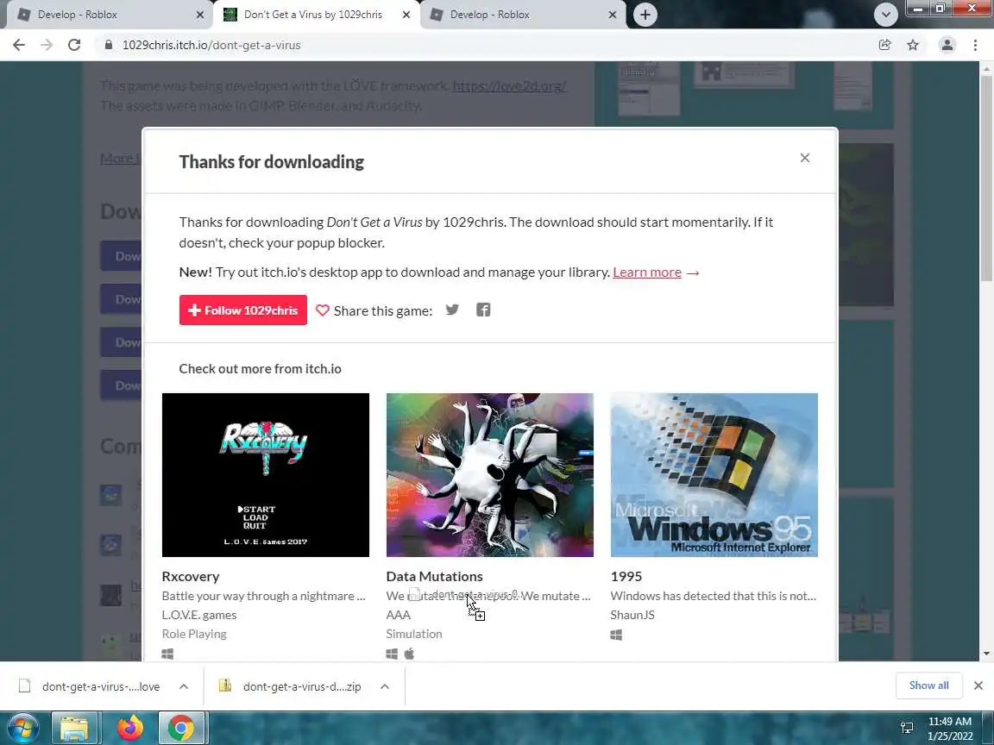This screenshot has height=745, width=994.
Task: Switch to the last Develop - Roblox tab
Action: [519, 15]
